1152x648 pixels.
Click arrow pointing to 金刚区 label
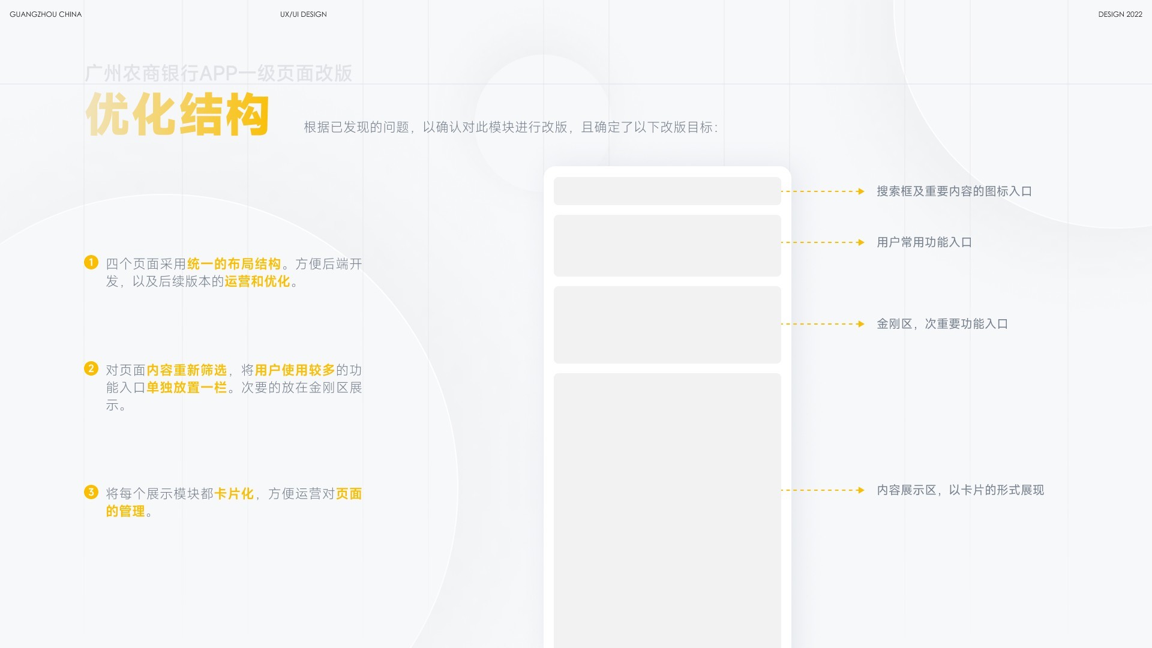coord(822,324)
